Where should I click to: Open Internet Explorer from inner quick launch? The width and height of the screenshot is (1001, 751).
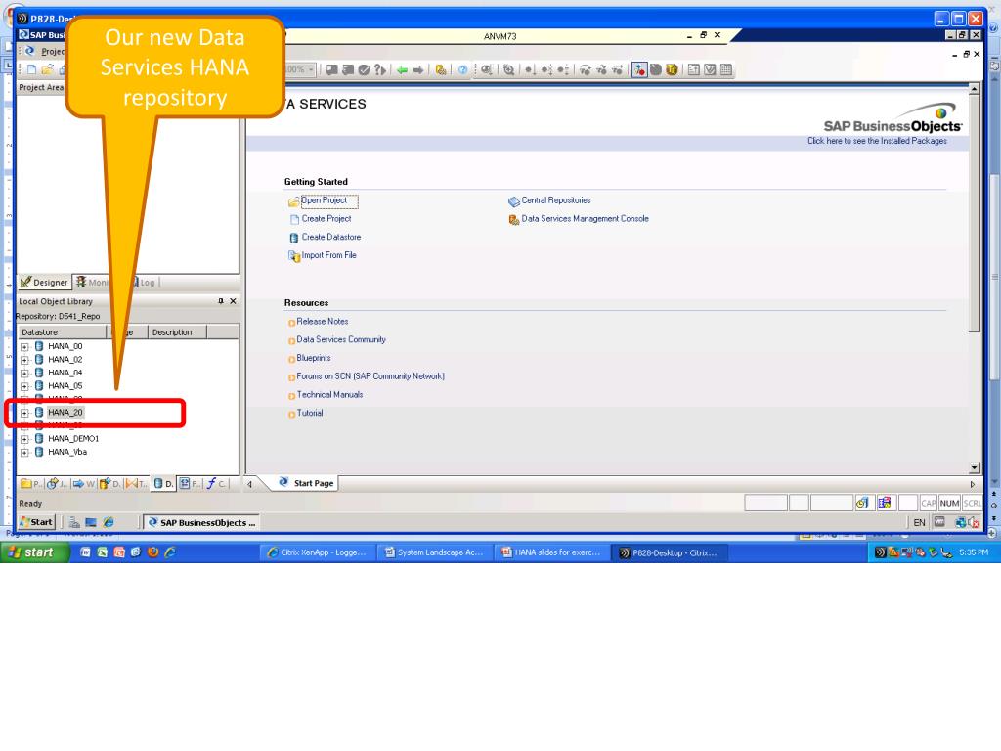click(109, 522)
